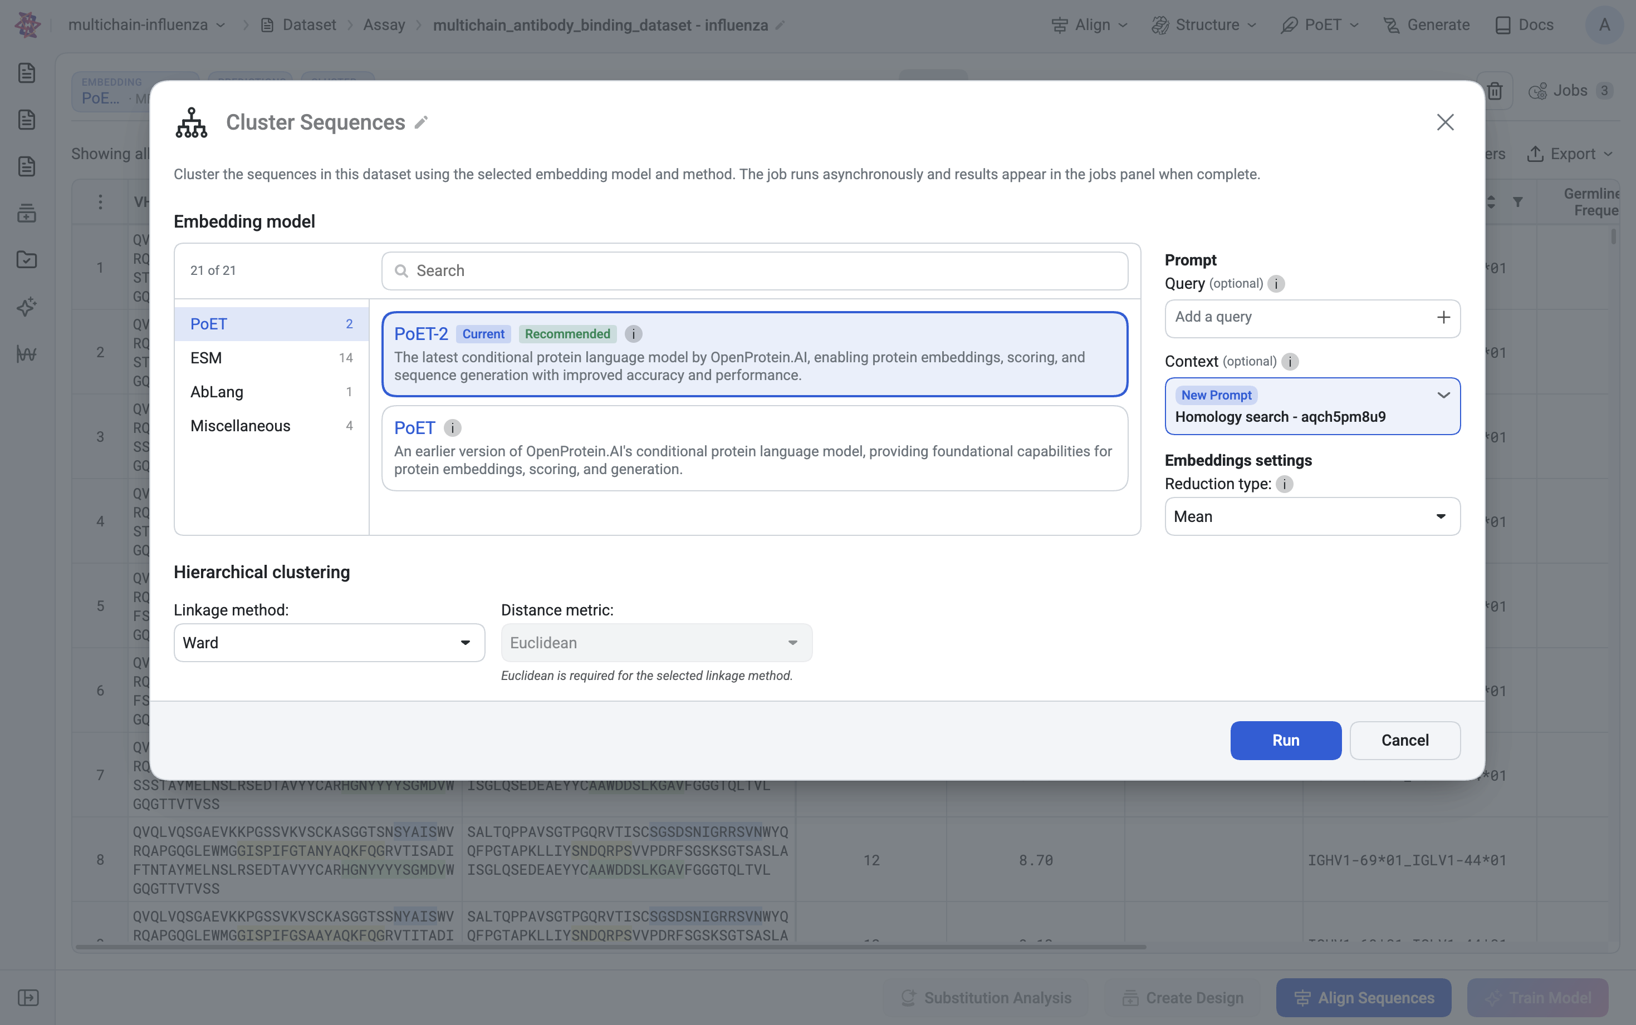1636x1025 pixels.
Task: Open the Jobs panel
Action: pyautogui.click(x=1571, y=91)
